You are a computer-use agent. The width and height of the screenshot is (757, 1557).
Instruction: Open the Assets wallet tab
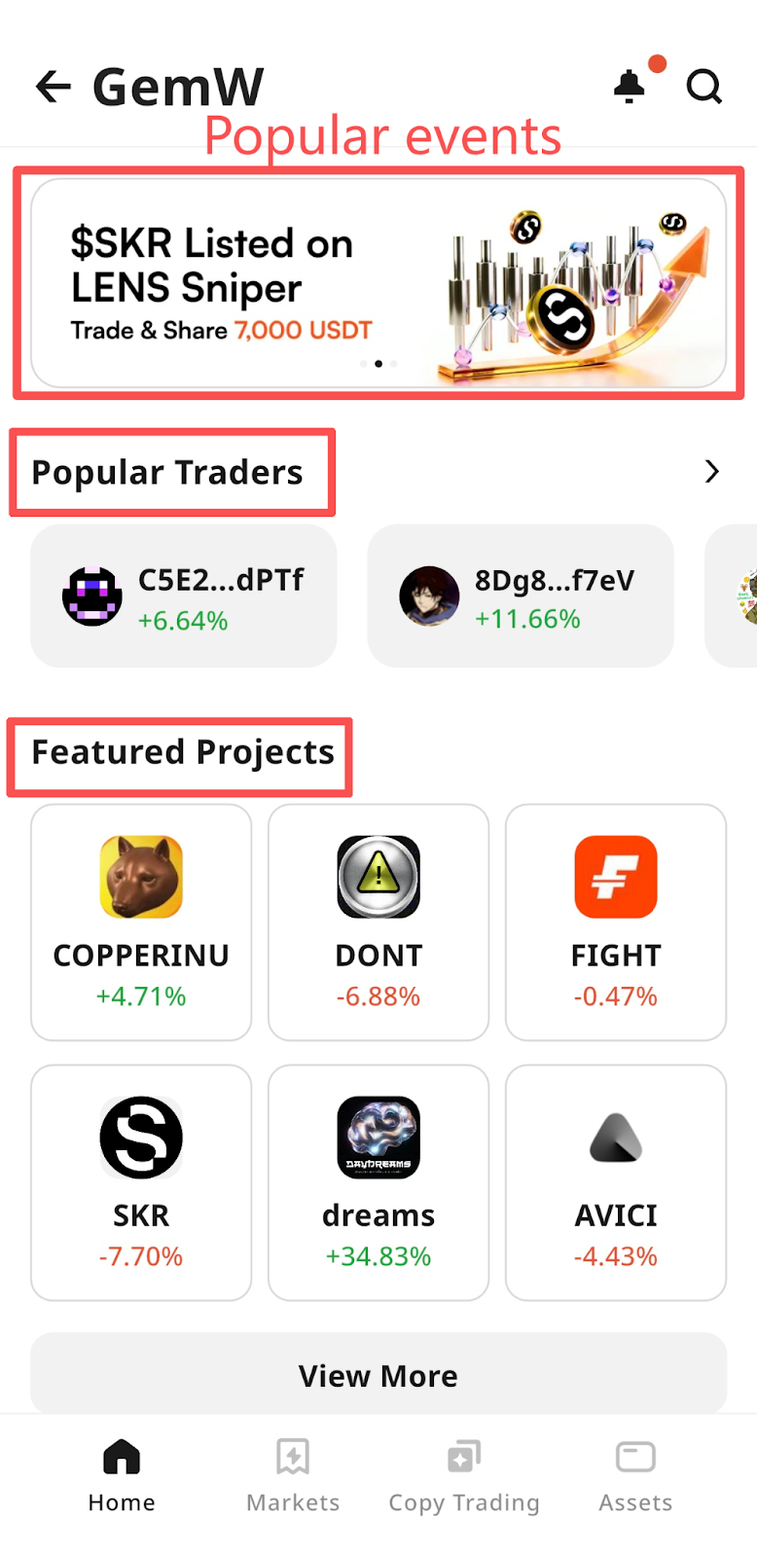(x=635, y=1475)
